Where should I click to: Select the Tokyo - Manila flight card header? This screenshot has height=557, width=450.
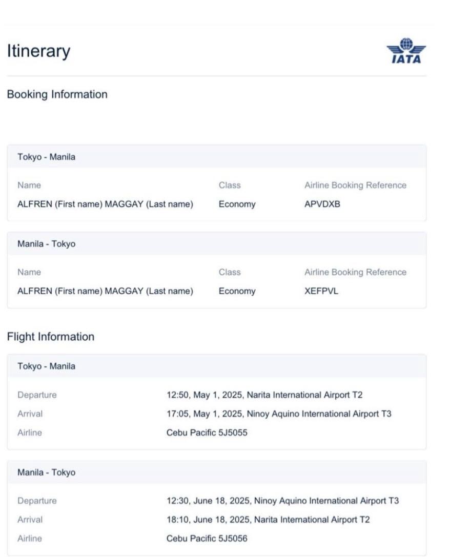(46, 366)
